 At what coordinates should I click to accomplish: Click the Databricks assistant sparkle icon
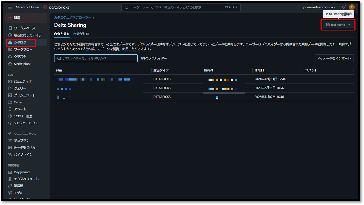(x=344, y=7)
